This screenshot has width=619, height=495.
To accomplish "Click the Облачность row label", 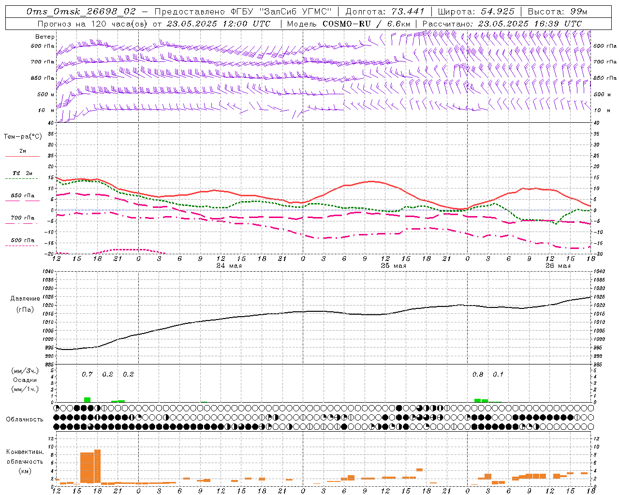I will click(x=25, y=419).
